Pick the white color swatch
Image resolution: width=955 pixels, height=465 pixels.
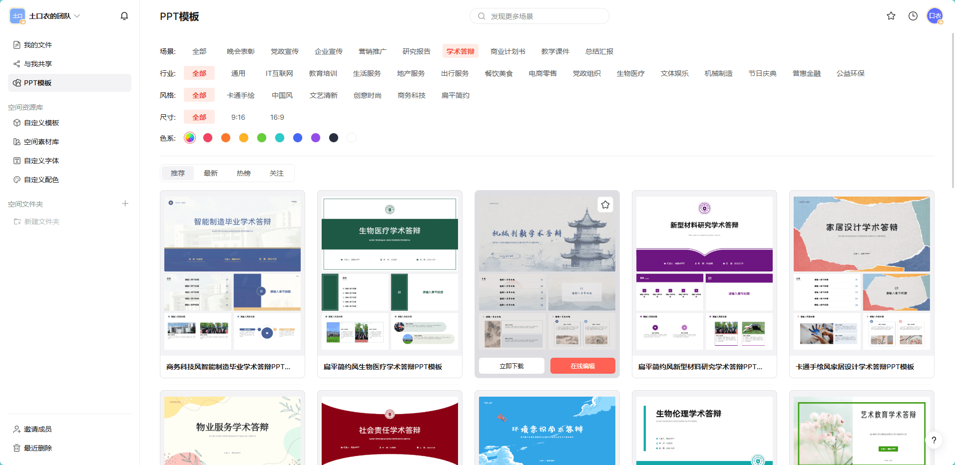pyautogui.click(x=352, y=138)
